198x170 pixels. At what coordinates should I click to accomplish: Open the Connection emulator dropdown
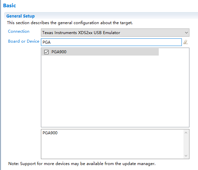click(115, 33)
